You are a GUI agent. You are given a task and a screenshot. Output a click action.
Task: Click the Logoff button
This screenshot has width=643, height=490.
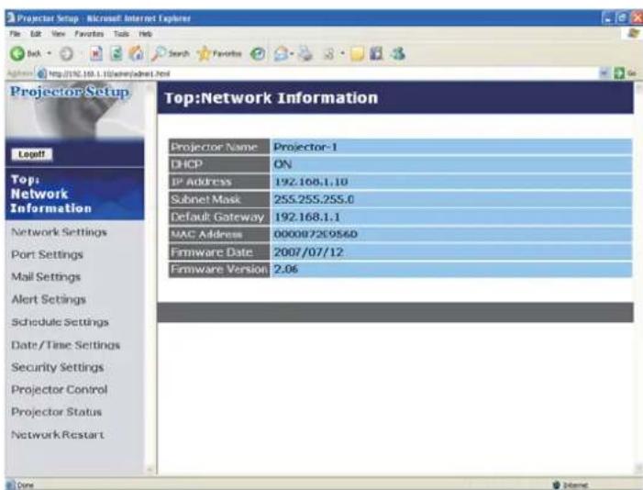point(31,154)
